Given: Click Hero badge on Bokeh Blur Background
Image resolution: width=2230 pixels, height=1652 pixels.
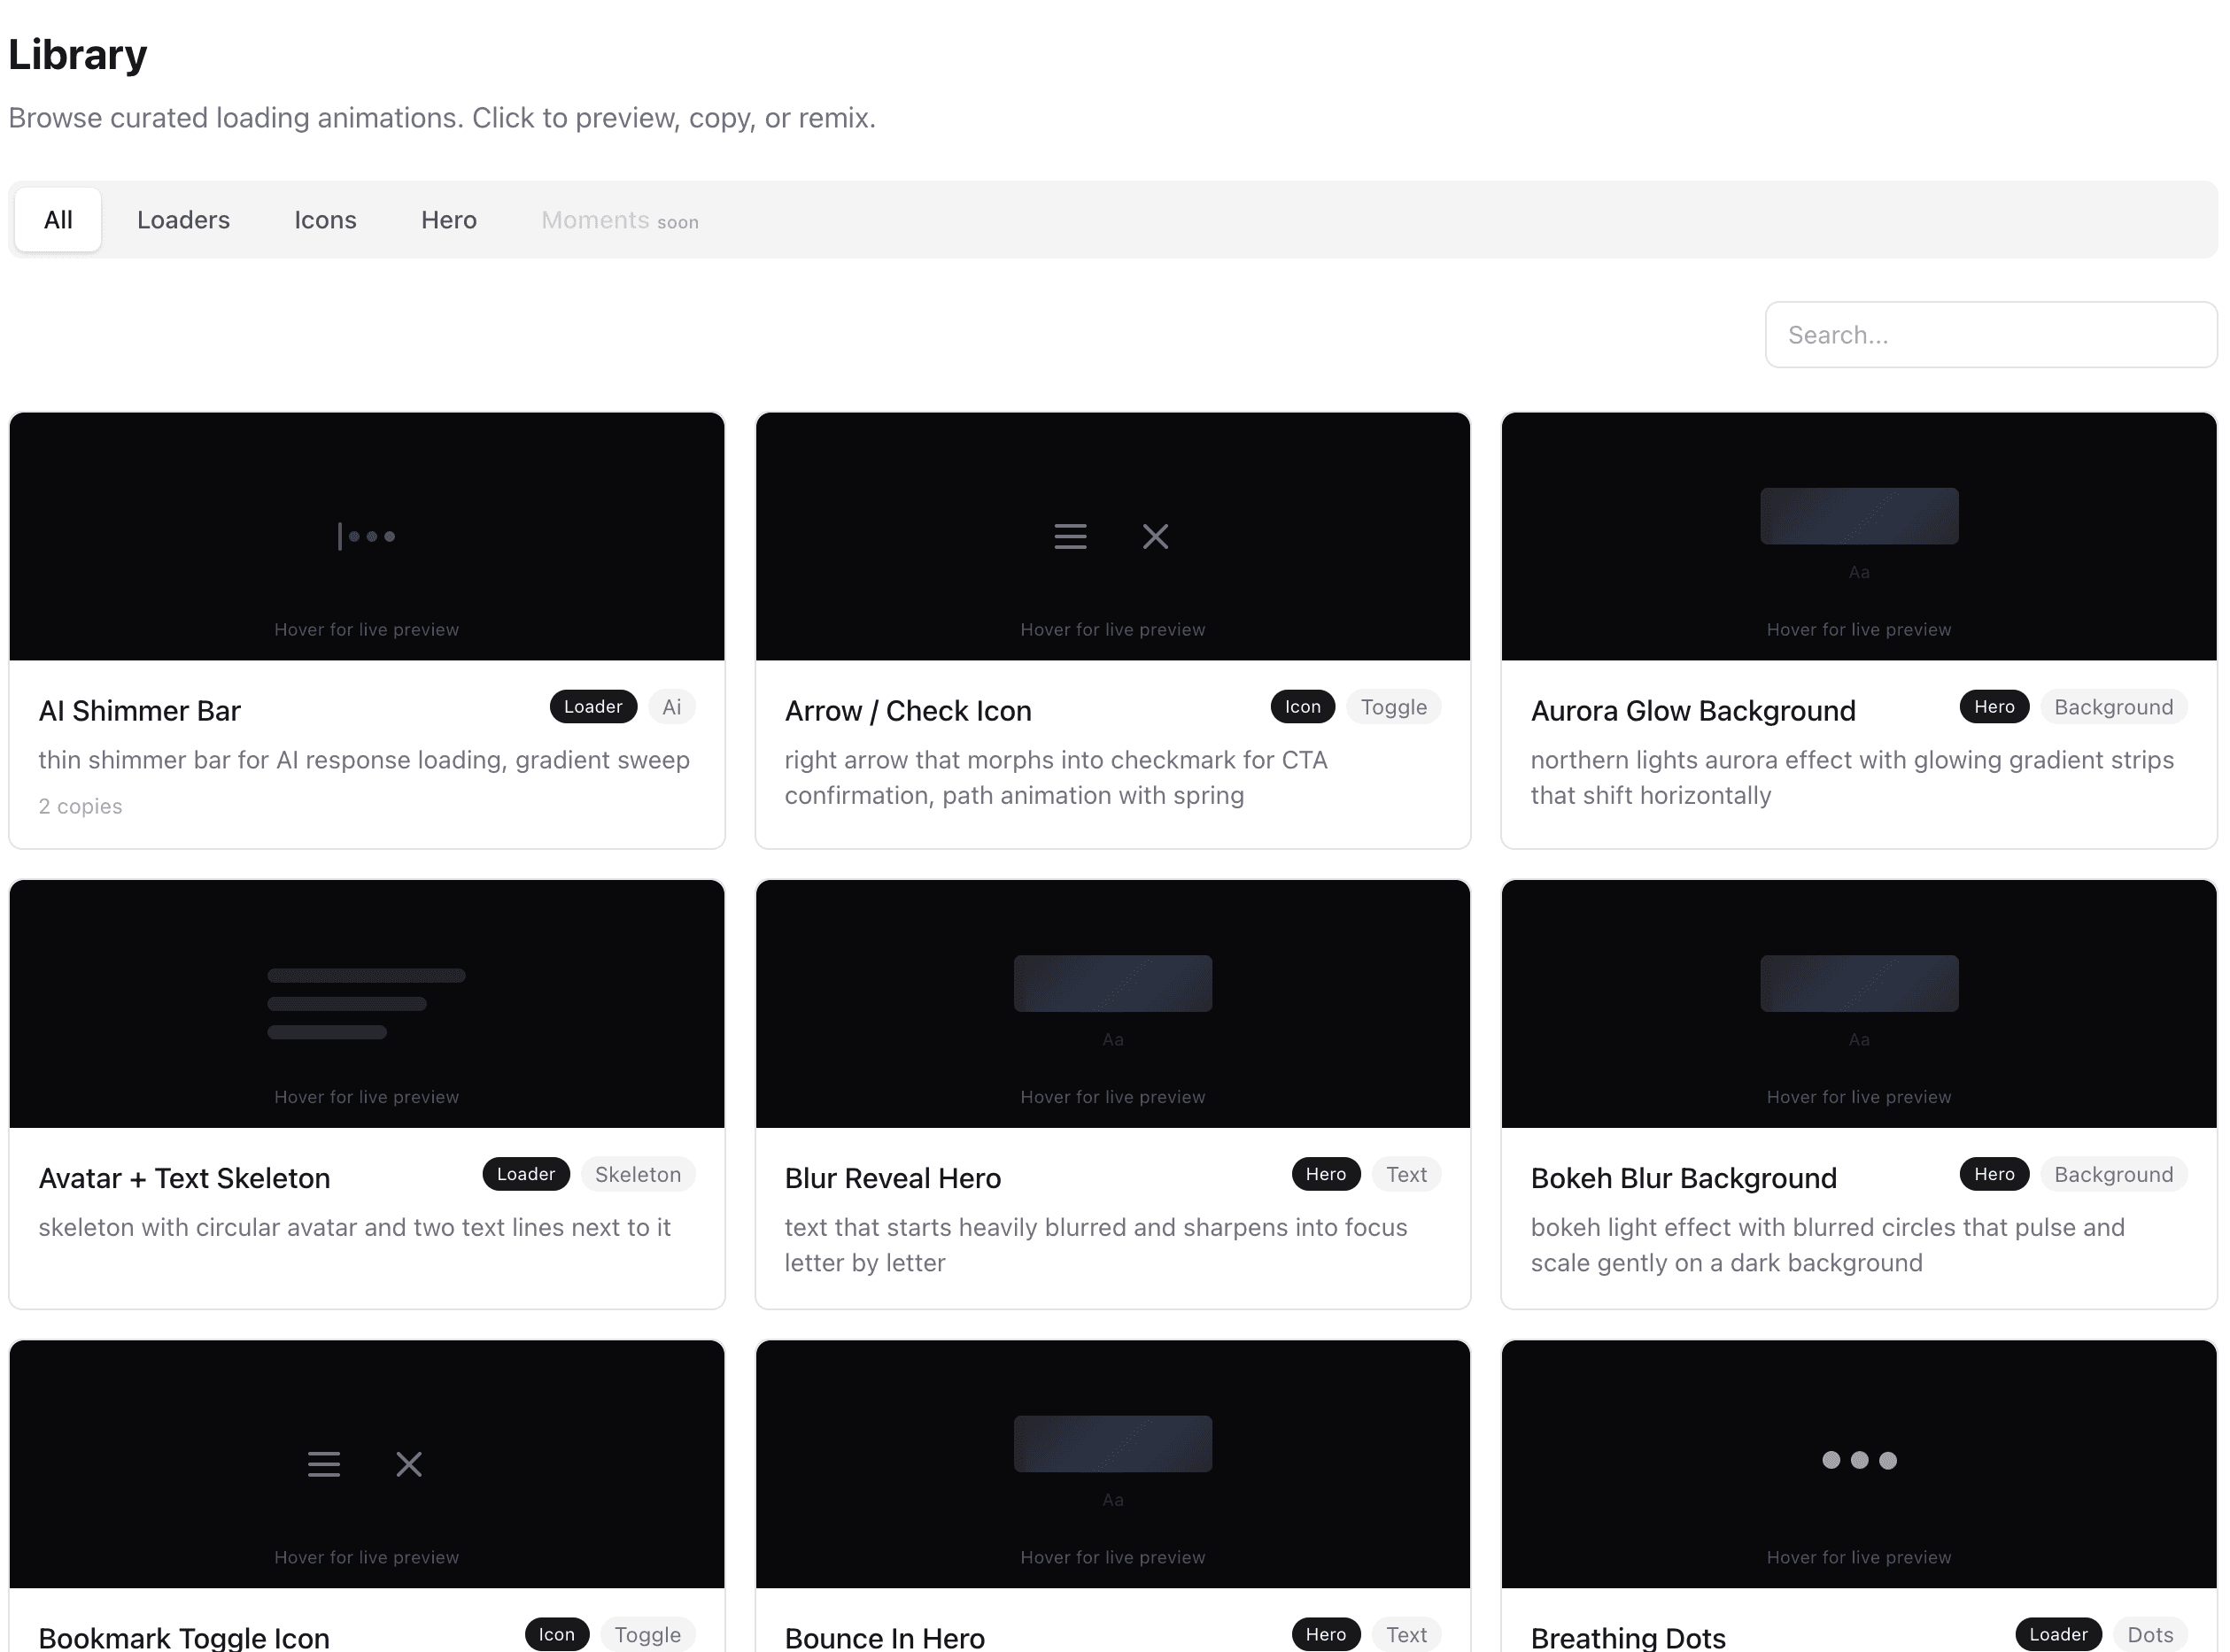Looking at the screenshot, I should [1994, 1174].
